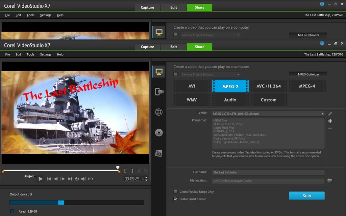This screenshot has width=346, height=216.
Task: Jump to project Start with Home button
Action: coord(49,179)
